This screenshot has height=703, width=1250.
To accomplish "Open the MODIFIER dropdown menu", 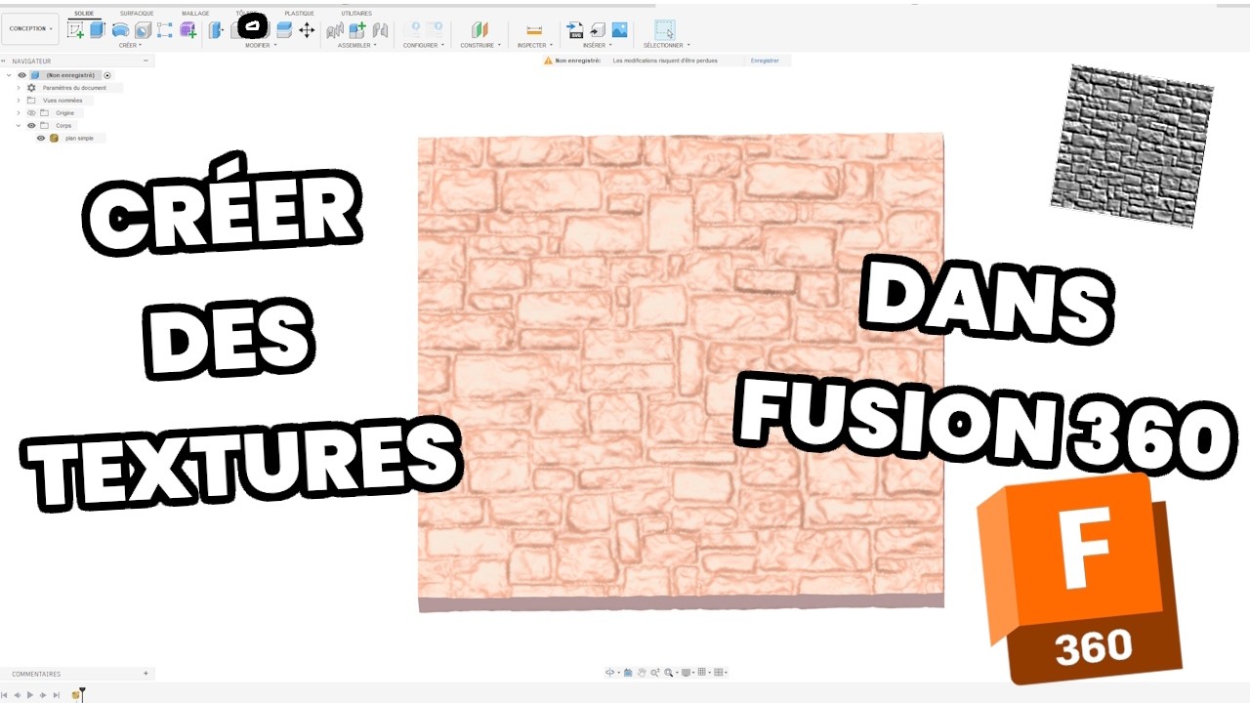I will pos(261,45).
